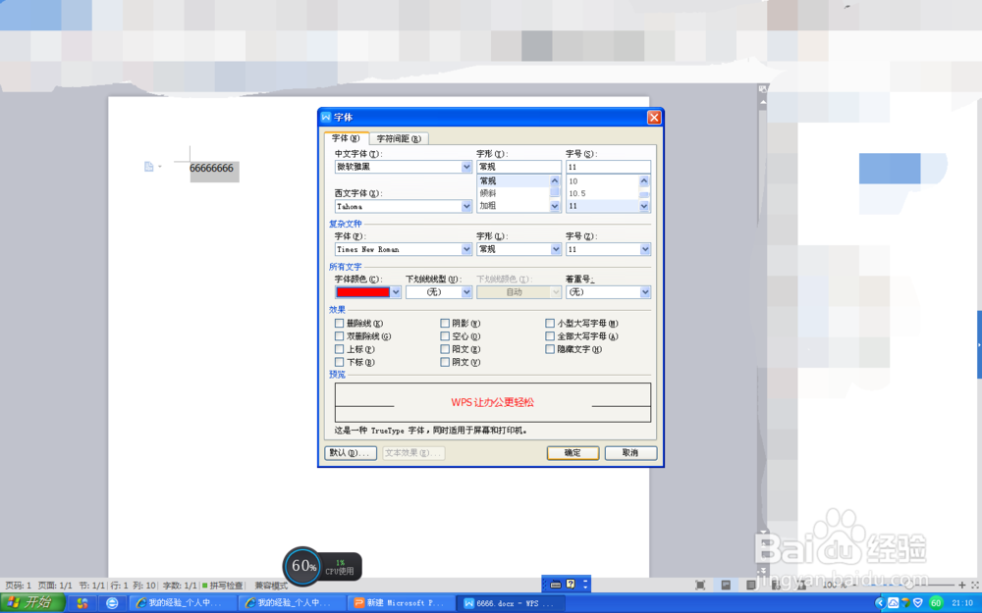
Task: Open the blue browser quick launch icon
Action: [x=112, y=603]
